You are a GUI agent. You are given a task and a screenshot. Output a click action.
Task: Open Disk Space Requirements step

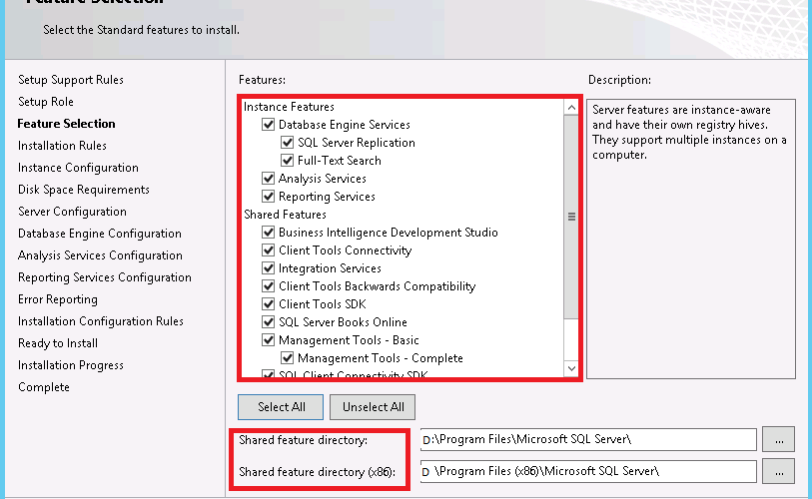(x=83, y=190)
